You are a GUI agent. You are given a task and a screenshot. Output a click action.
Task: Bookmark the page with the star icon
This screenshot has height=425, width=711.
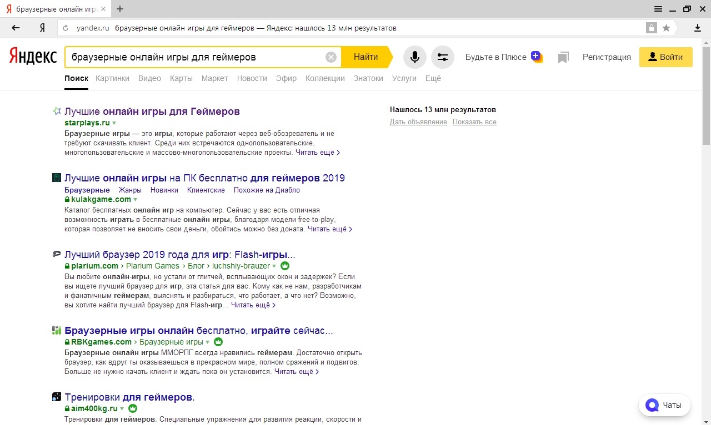[666, 28]
